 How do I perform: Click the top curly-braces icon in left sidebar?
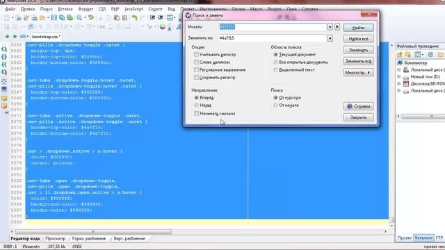click(4, 49)
